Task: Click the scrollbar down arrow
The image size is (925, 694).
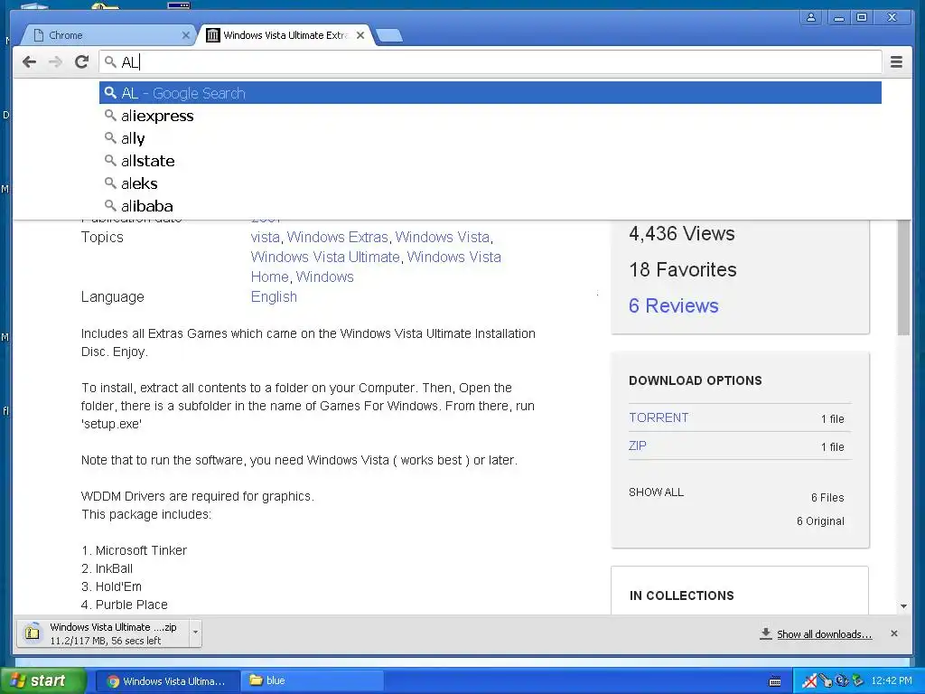Action: [903, 606]
